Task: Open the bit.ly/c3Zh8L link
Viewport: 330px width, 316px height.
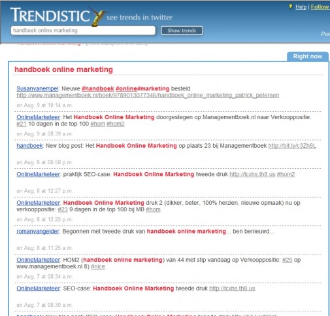Action: coord(292,146)
